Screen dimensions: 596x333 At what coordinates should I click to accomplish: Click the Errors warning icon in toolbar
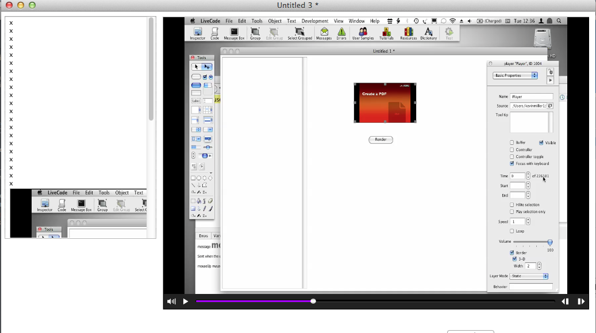click(341, 33)
